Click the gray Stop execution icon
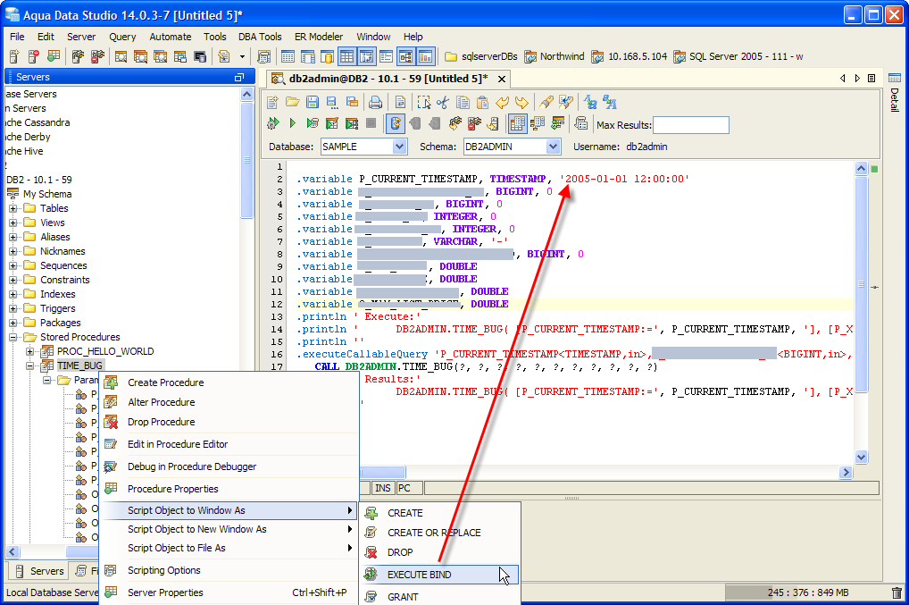The height and width of the screenshot is (605, 909). (x=371, y=123)
